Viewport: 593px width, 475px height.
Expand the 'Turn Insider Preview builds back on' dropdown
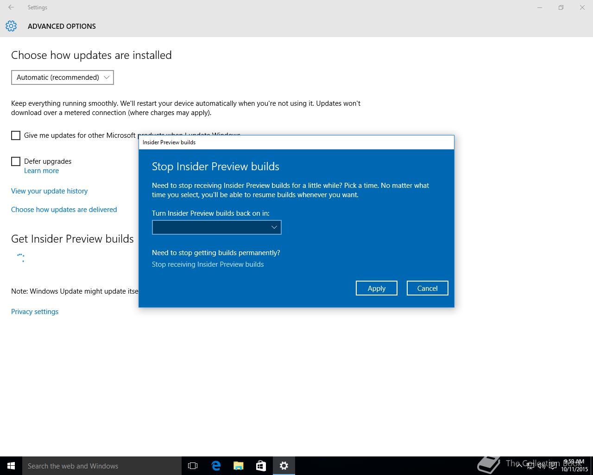pyautogui.click(x=217, y=227)
